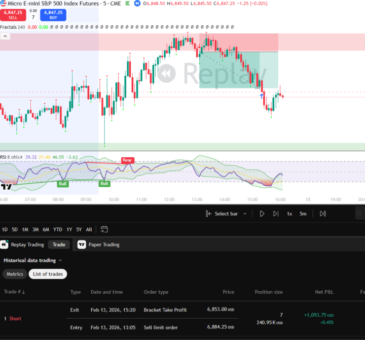The width and height of the screenshot is (365, 340).
Task: Click the Net P&L column header
Action: (x=324, y=292)
